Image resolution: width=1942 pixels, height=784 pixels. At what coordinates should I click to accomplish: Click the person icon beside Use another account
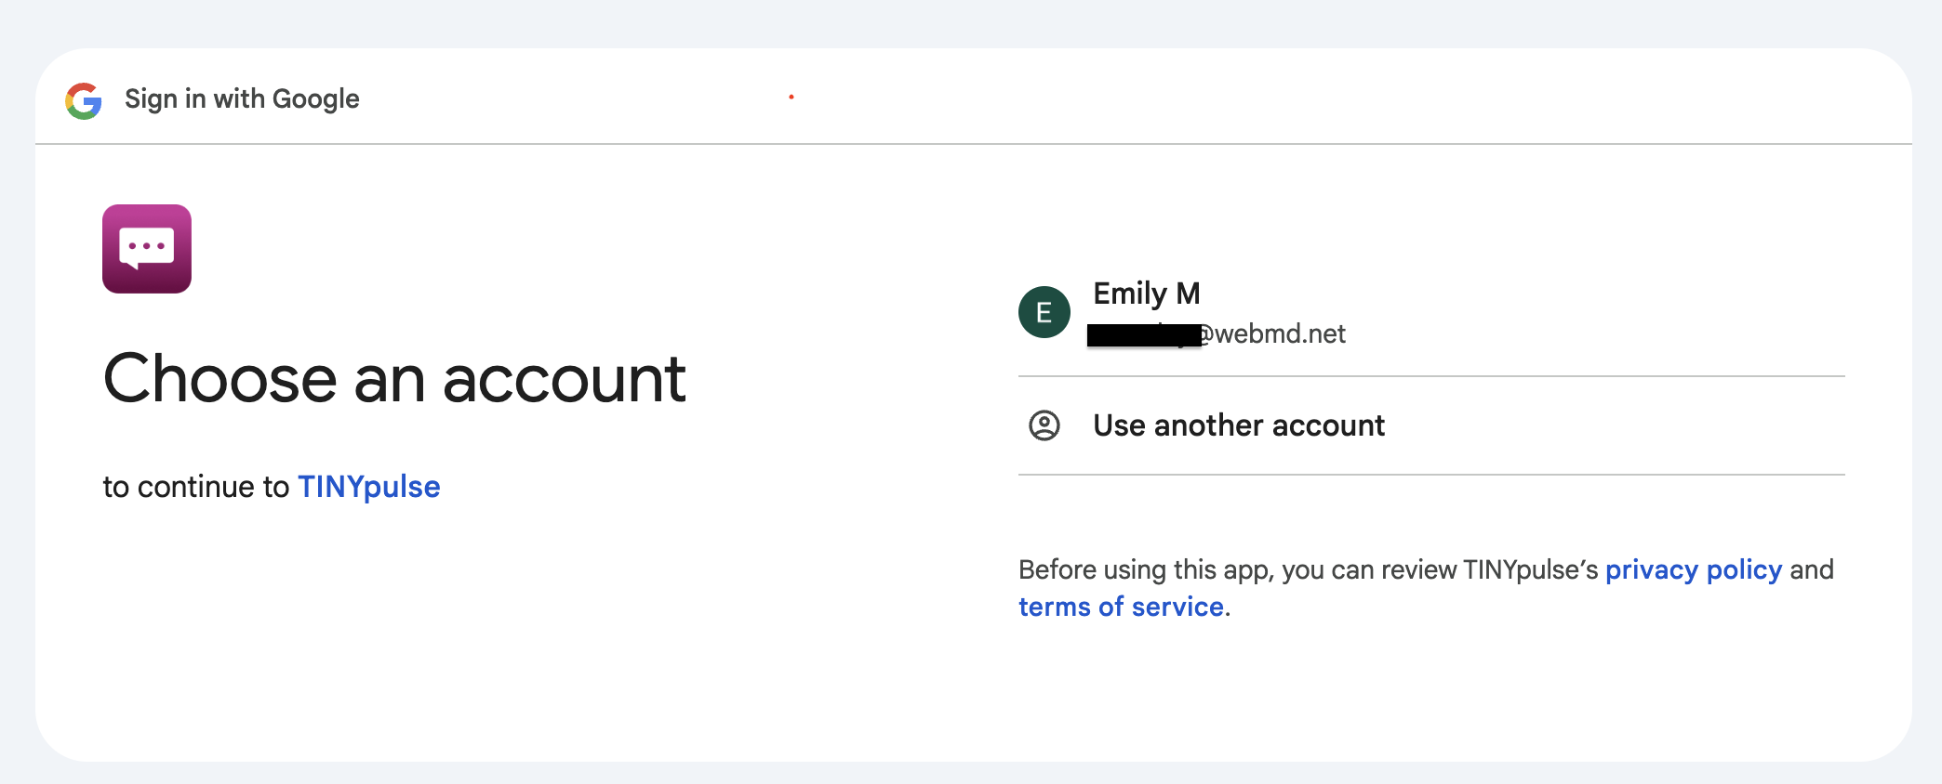click(x=1044, y=425)
